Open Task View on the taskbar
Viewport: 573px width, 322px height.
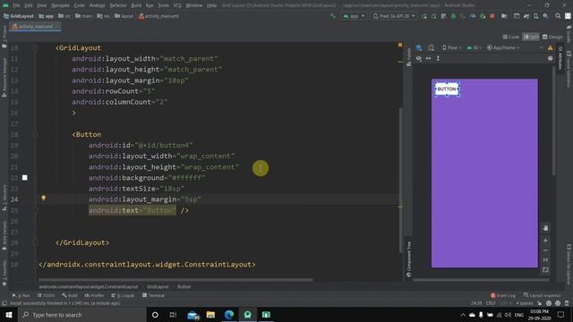coord(173,315)
